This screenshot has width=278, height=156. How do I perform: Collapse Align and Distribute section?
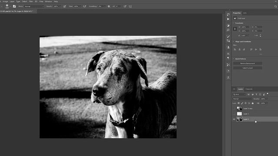pyautogui.click(x=234, y=42)
